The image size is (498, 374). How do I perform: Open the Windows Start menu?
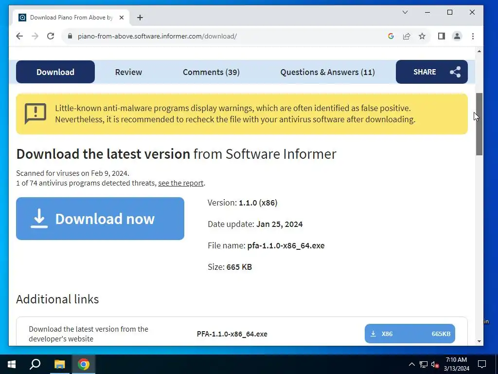12,364
